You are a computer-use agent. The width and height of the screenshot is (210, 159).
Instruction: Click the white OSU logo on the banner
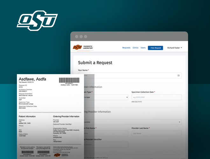[x=37, y=20]
